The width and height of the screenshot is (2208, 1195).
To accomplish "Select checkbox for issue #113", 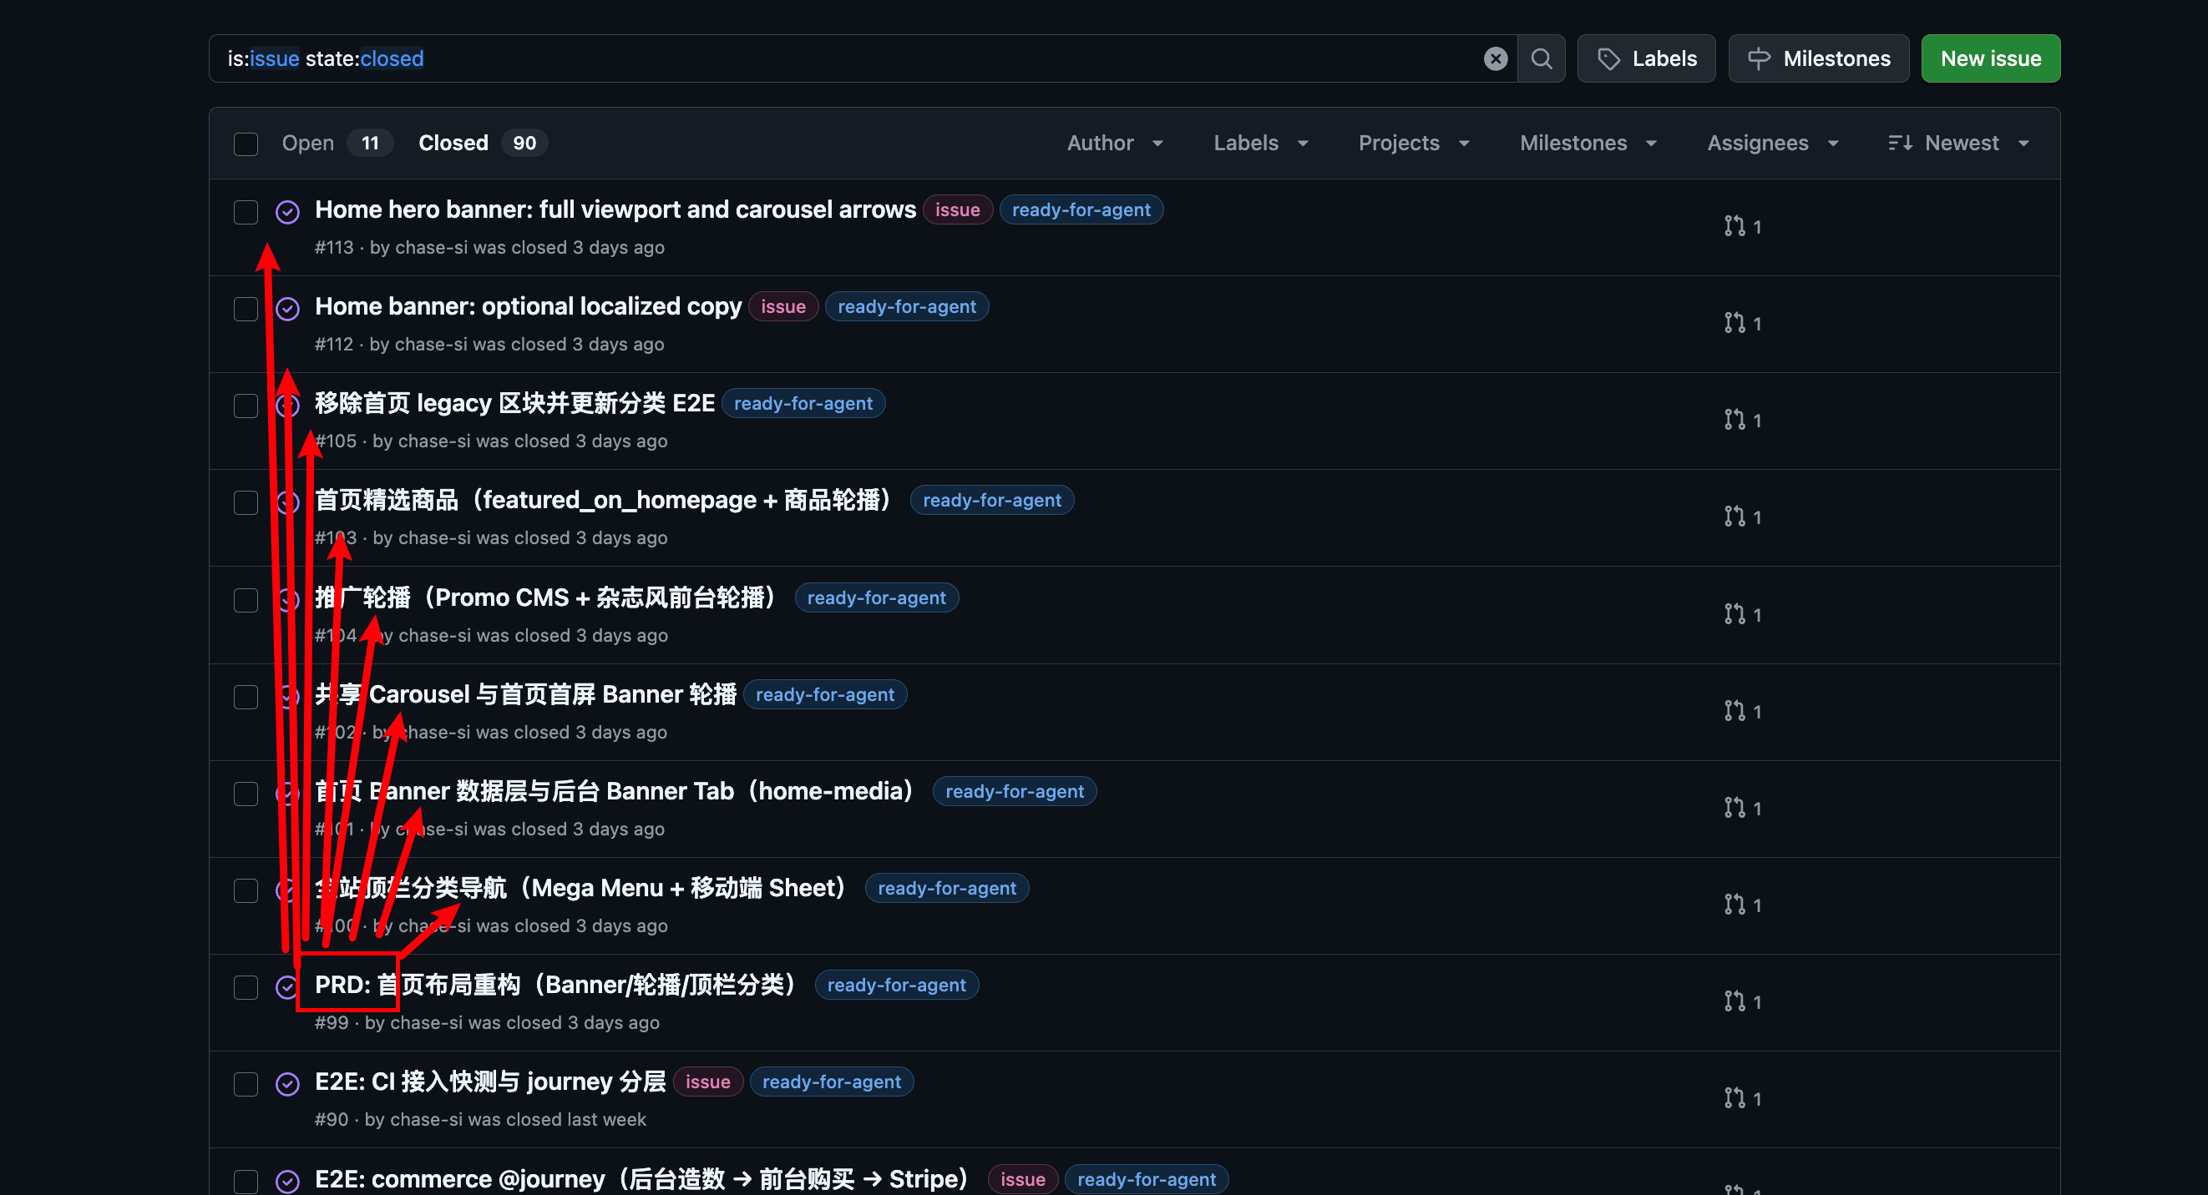I will click(246, 212).
